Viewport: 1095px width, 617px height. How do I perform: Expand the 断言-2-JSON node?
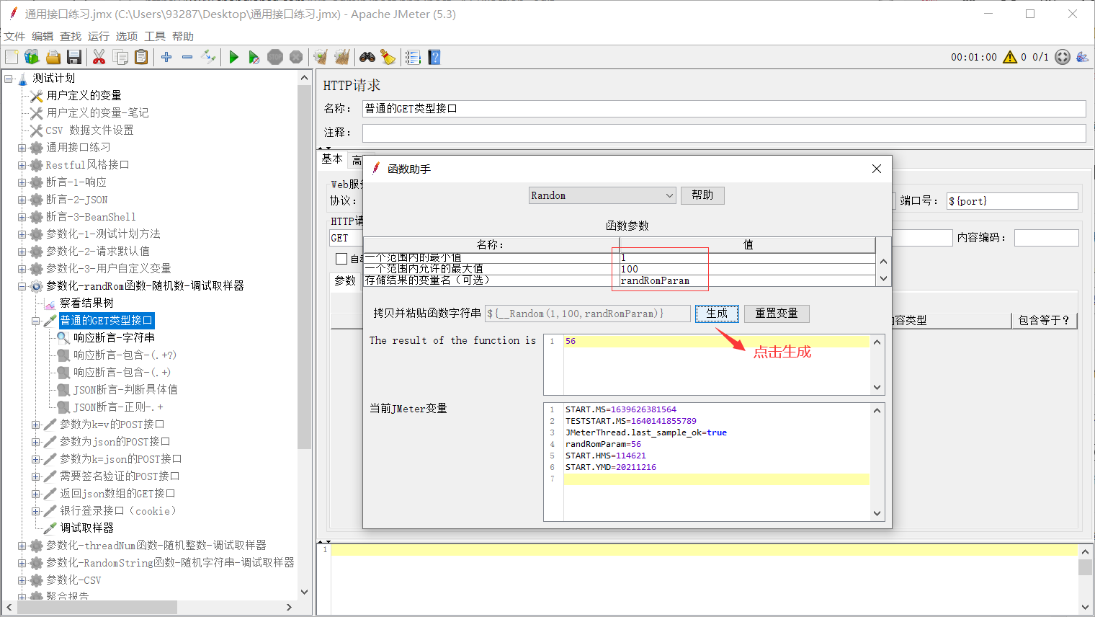pyautogui.click(x=22, y=200)
